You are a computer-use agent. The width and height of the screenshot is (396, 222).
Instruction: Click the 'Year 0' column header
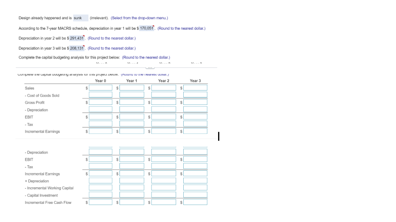(101, 81)
